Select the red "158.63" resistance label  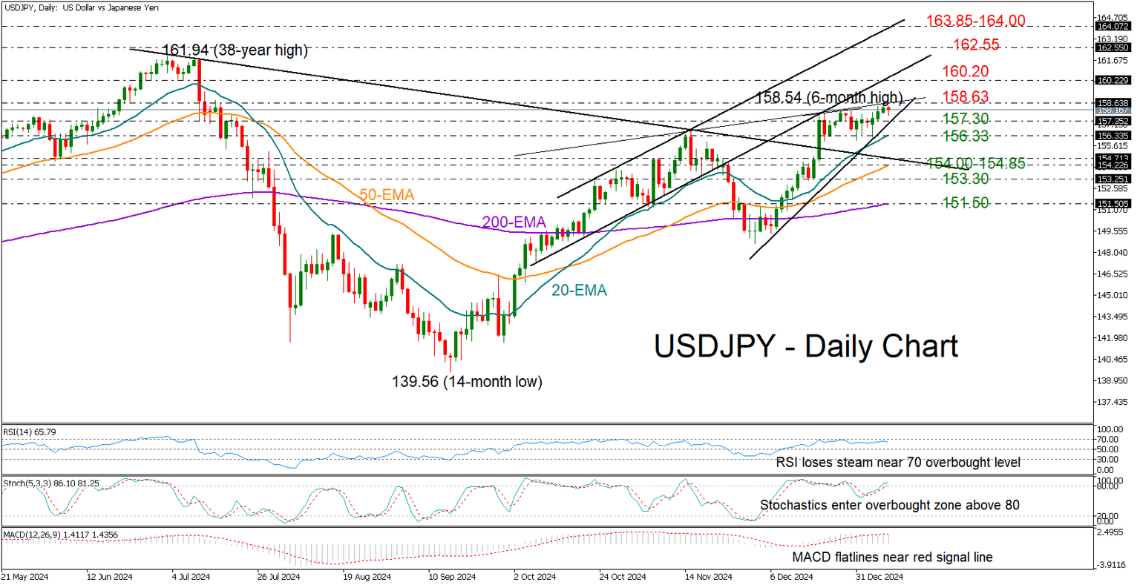click(967, 97)
